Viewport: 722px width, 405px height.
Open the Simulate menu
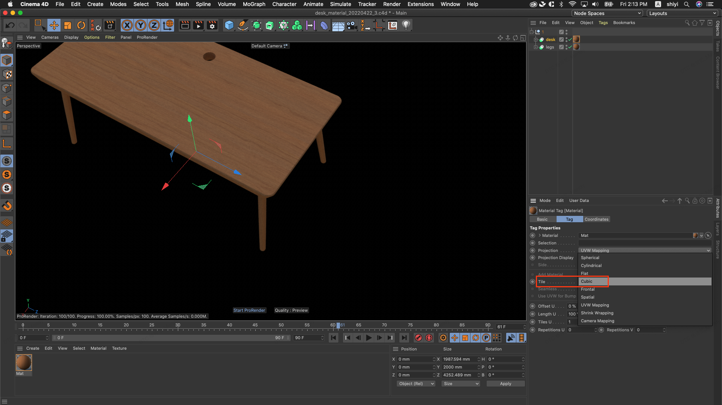(x=340, y=4)
